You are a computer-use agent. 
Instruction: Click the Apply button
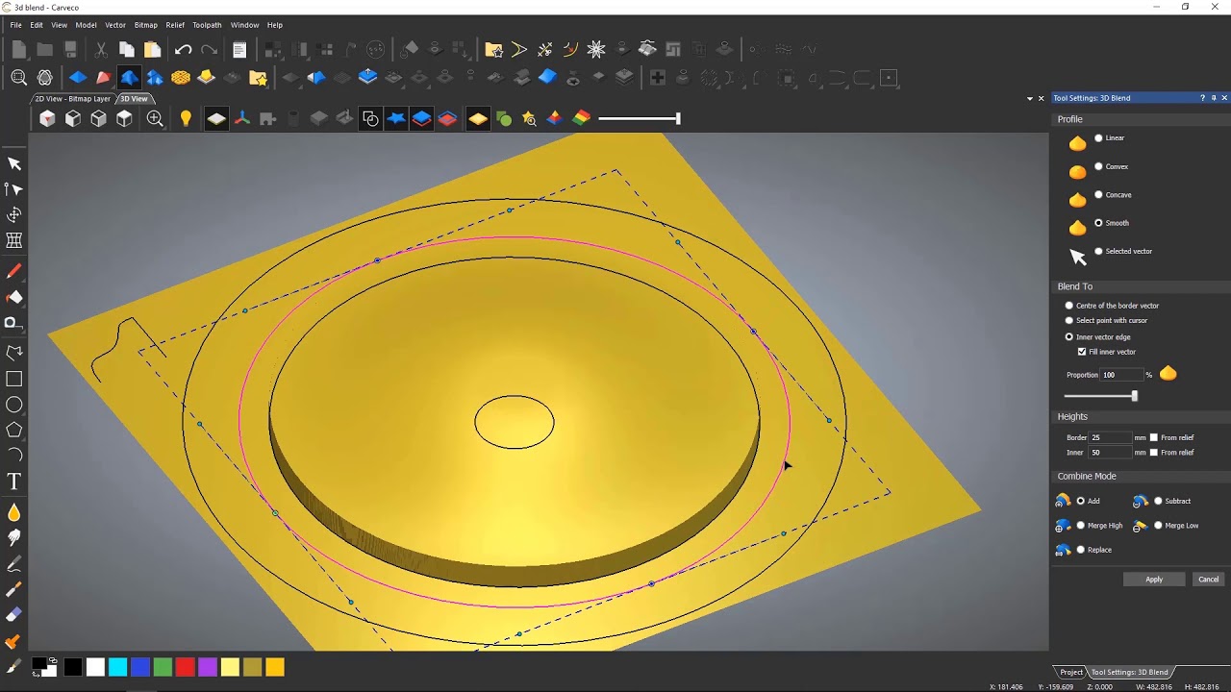point(1154,580)
